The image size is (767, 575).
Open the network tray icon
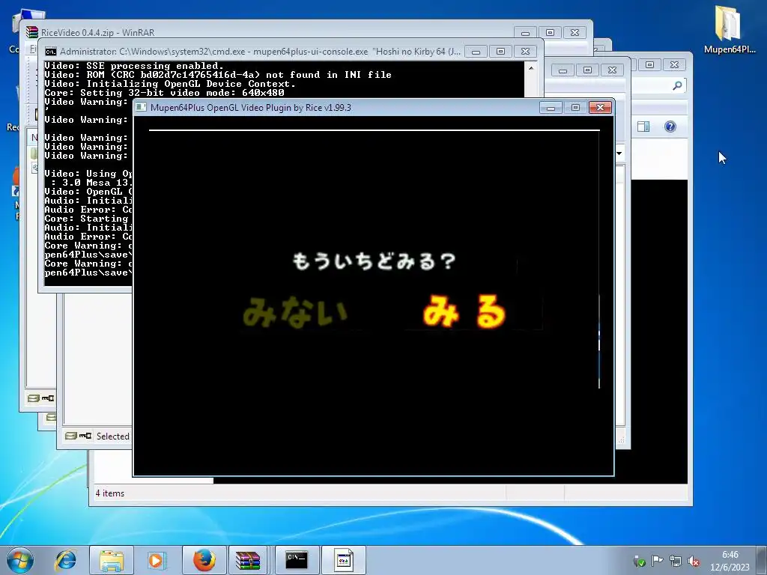676,562
